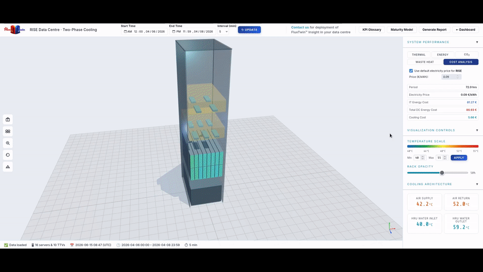Click the reset rotation icon
The image size is (483, 272).
click(x=8, y=155)
